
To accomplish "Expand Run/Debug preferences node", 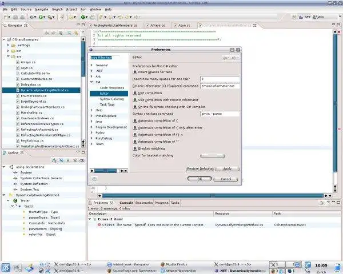I will pyautogui.click(x=91, y=138).
